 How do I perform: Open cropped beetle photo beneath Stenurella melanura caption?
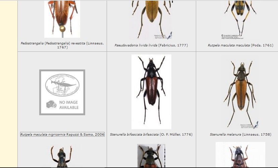coord(240,155)
